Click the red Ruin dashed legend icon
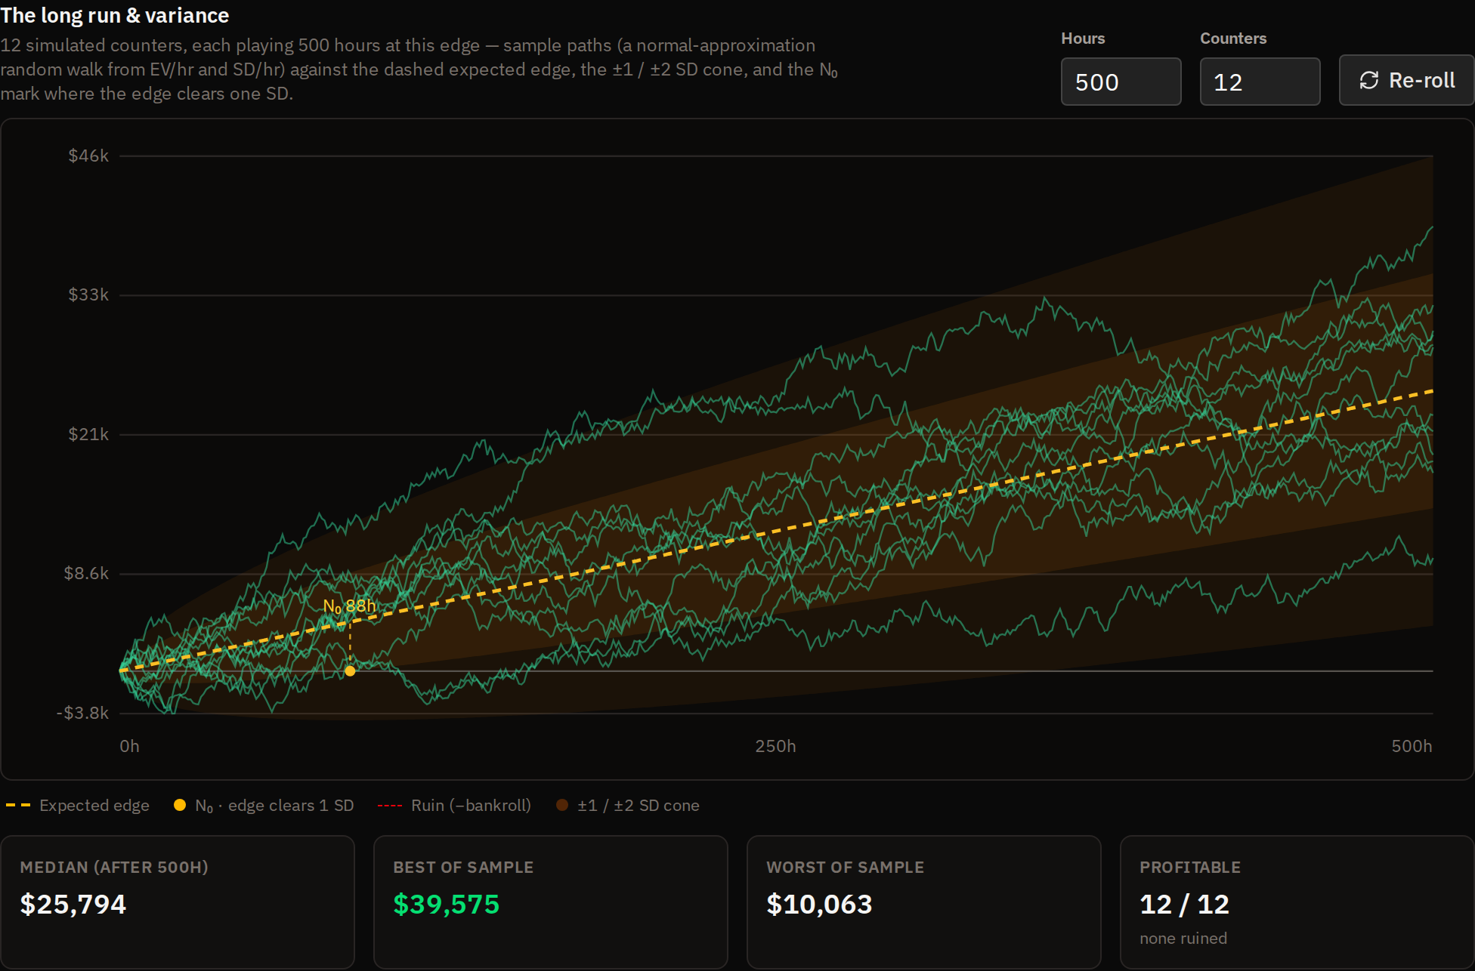This screenshot has width=1475, height=971. click(x=389, y=806)
